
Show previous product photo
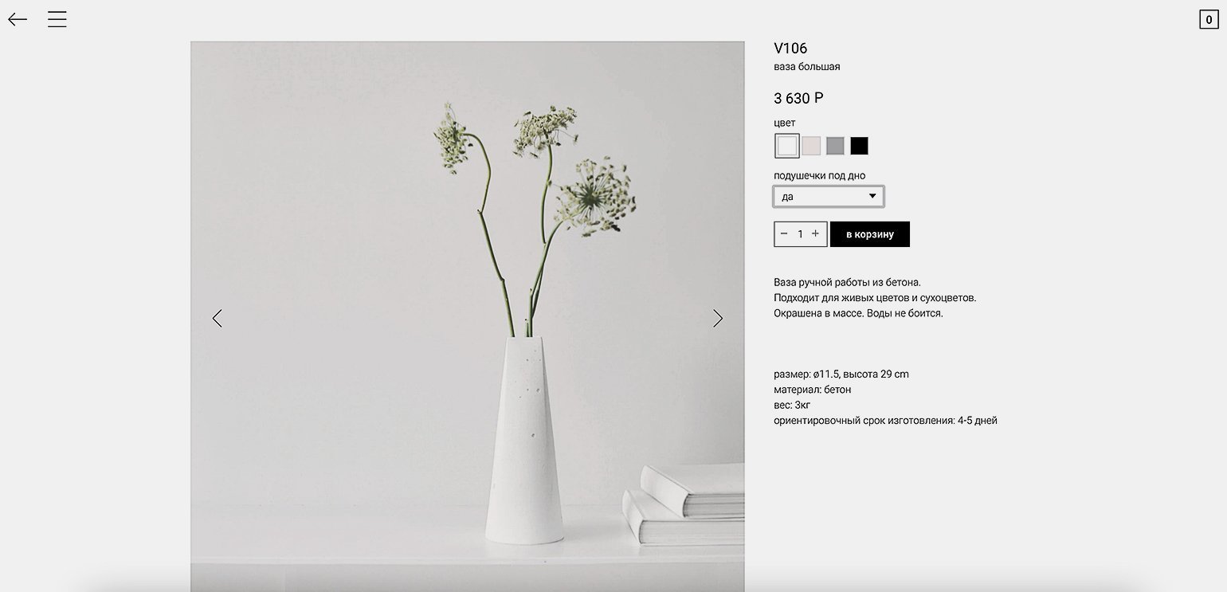[x=217, y=318]
